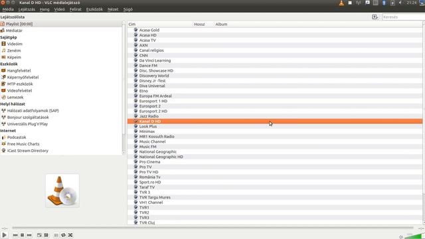Click the playback seek bar

pyautogui.click(x=212, y=228)
